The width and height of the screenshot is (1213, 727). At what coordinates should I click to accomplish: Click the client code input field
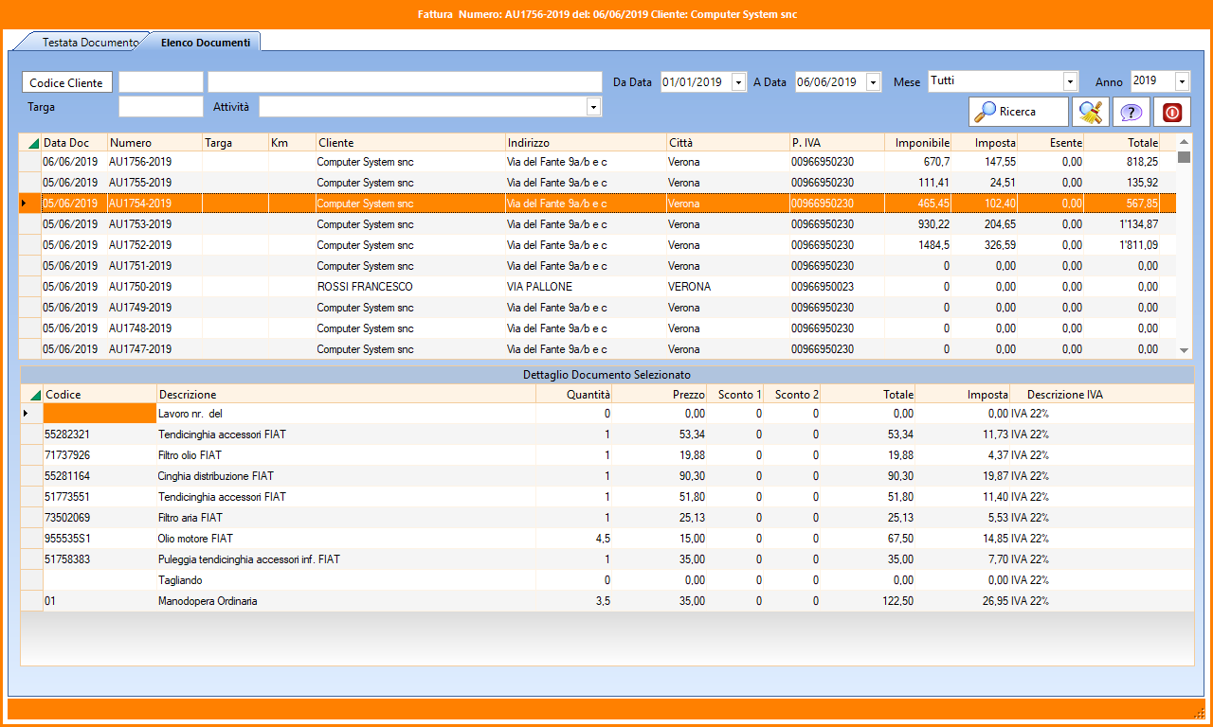161,82
